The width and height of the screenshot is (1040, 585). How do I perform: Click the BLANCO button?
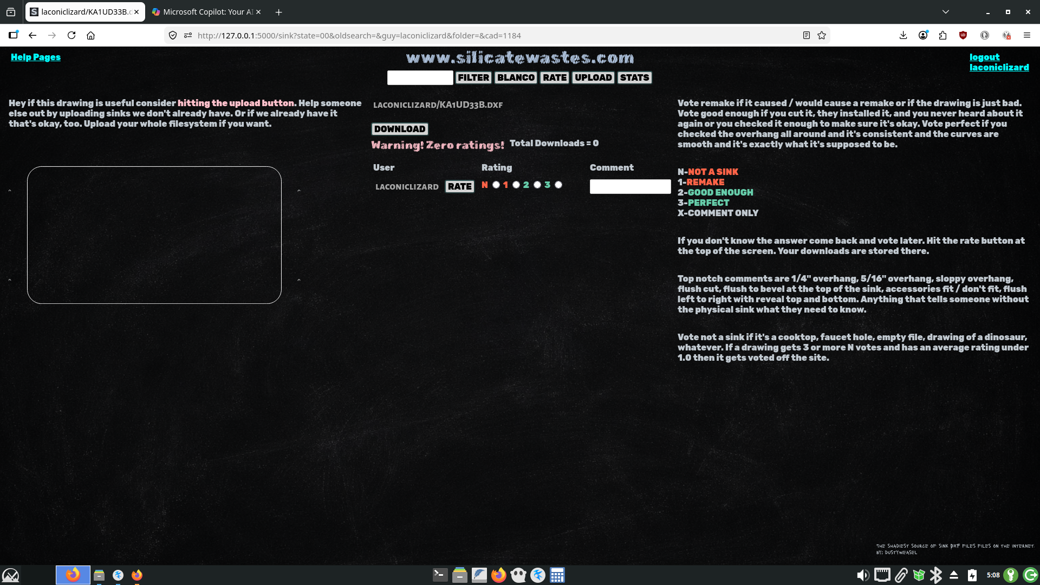click(x=516, y=77)
